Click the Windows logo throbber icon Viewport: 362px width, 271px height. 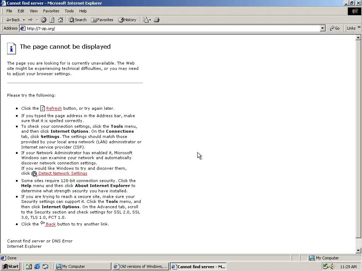[x=354, y=11]
